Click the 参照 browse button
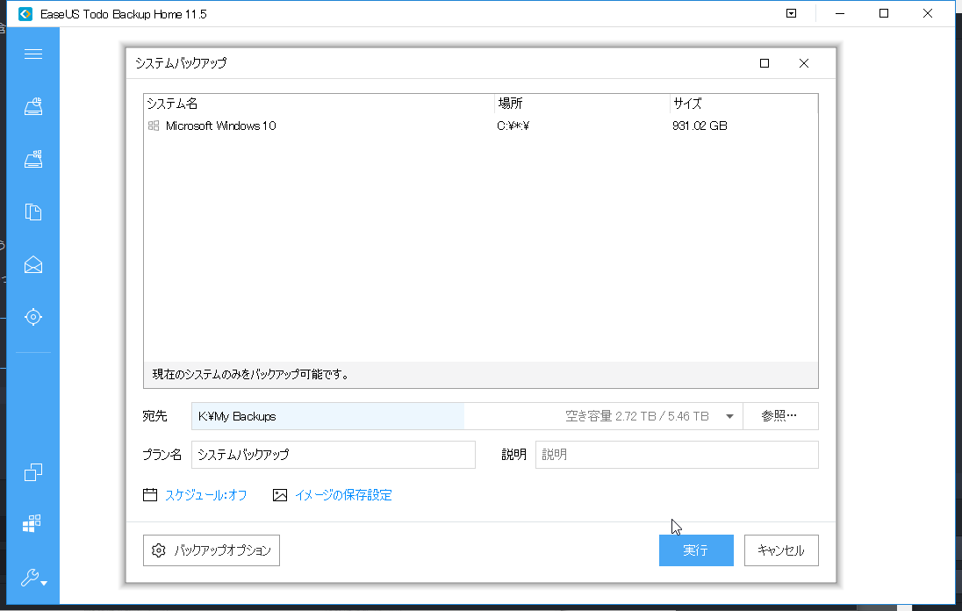Viewport: 962px width, 611px height. tap(779, 416)
